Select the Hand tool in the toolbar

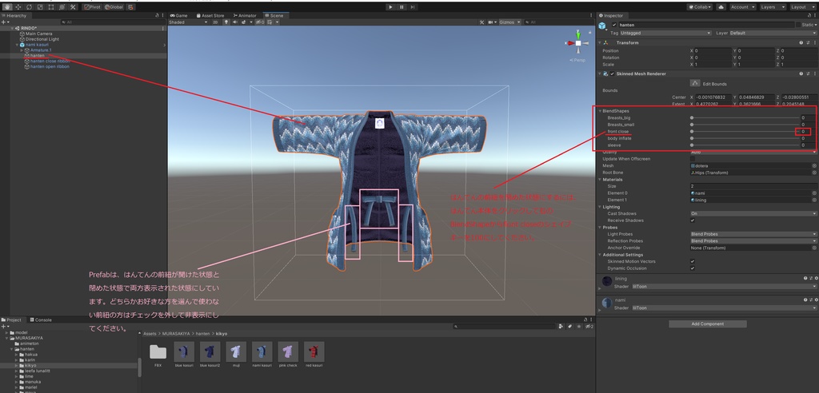(x=7, y=7)
